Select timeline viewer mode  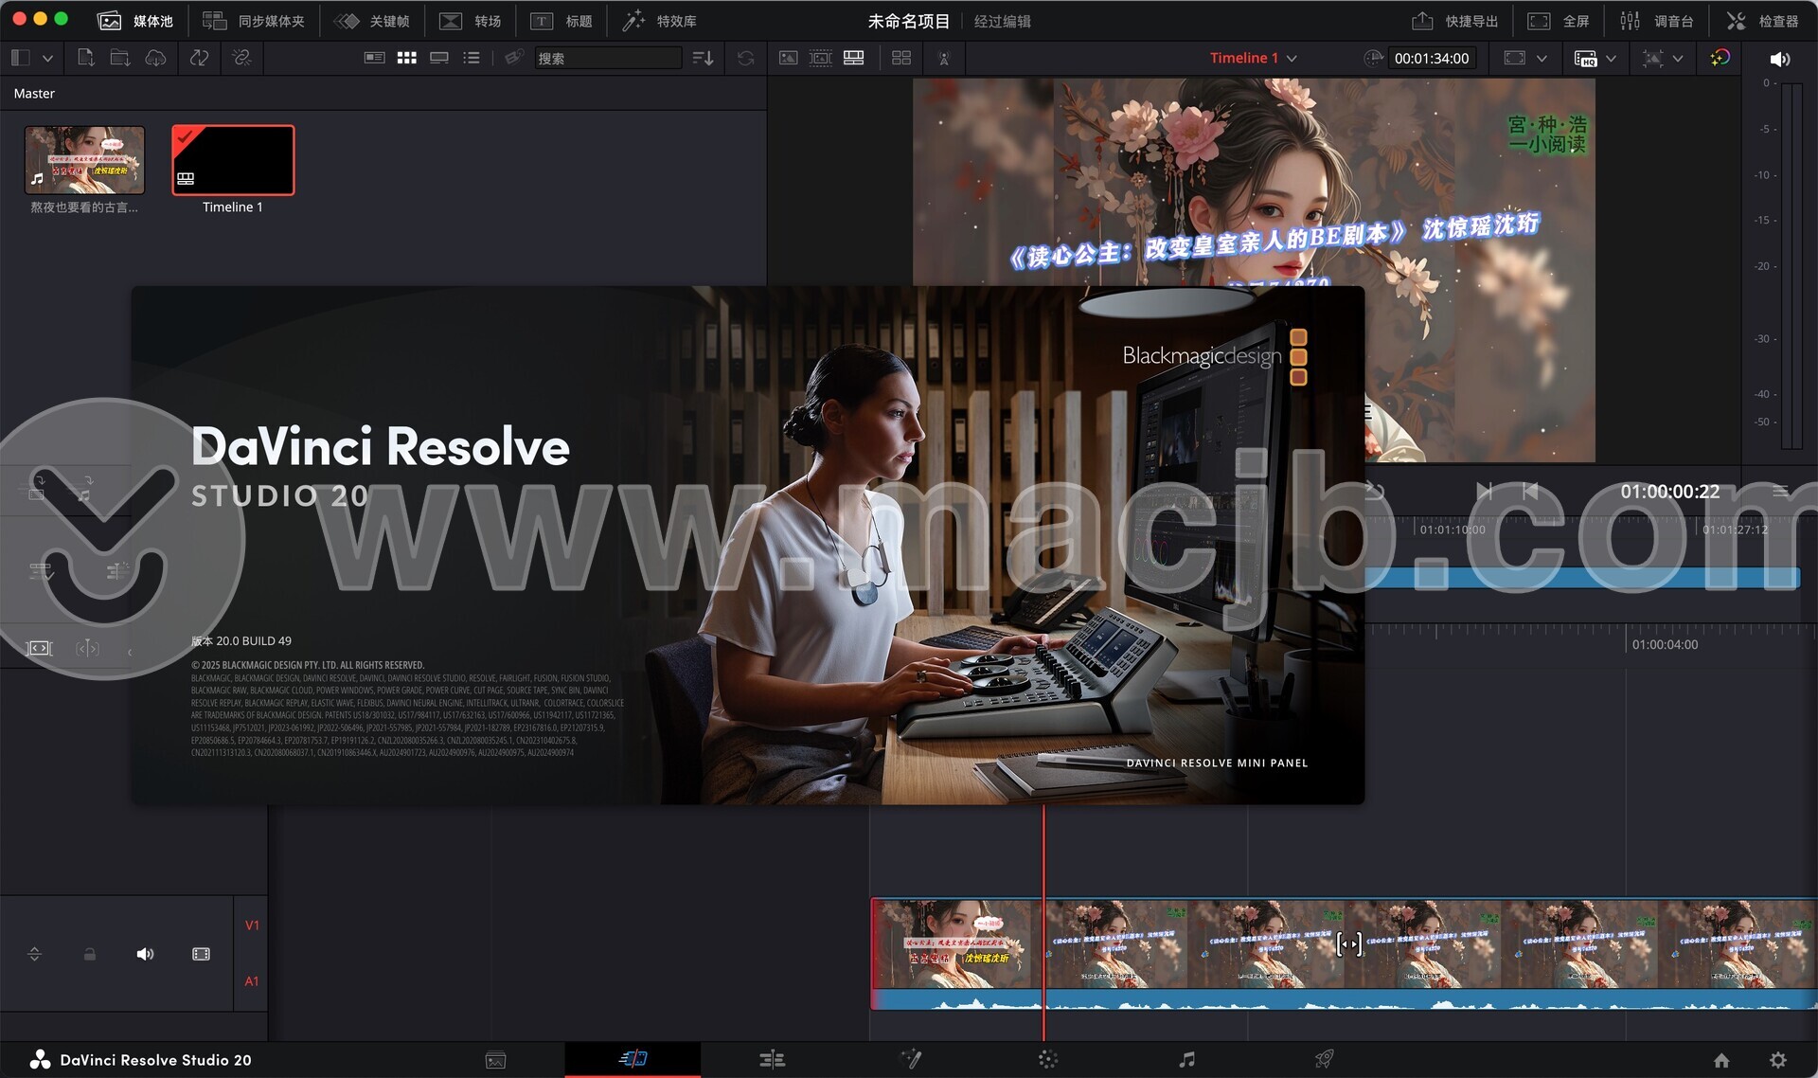(854, 58)
